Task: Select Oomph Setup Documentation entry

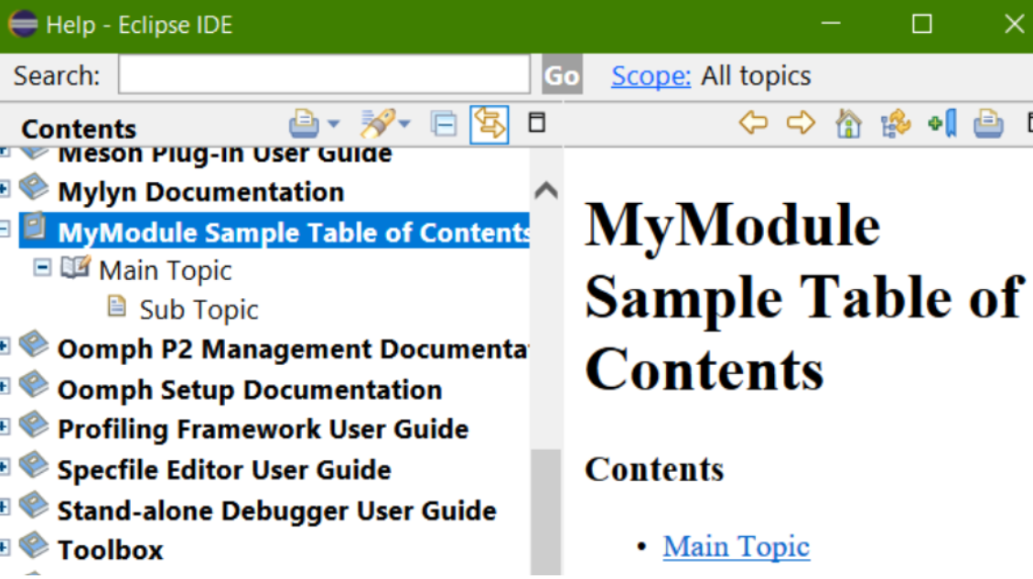Action: (x=250, y=390)
